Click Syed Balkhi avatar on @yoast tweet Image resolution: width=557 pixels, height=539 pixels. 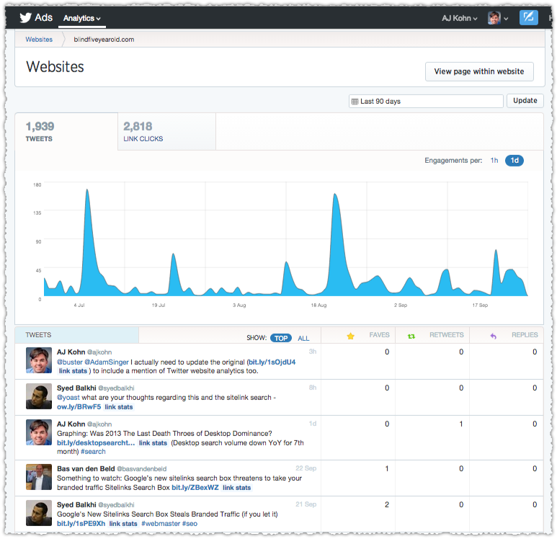pyautogui.click(x=39, y=396)
